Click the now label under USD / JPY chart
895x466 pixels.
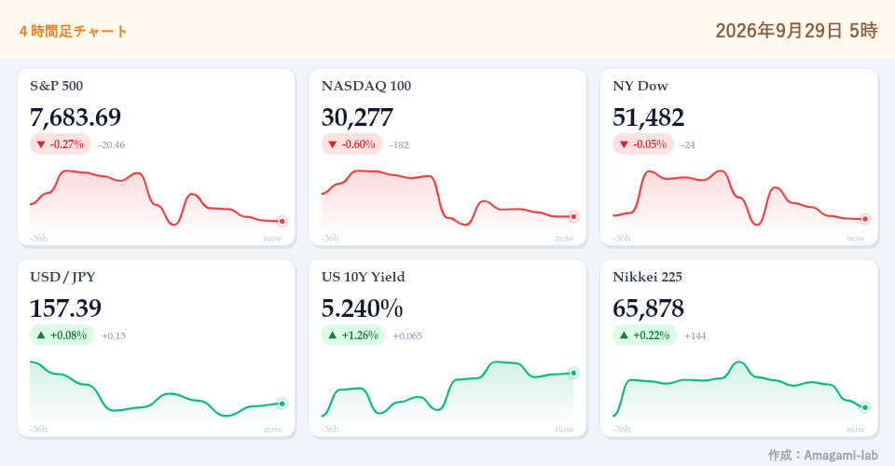coord(273,429)
